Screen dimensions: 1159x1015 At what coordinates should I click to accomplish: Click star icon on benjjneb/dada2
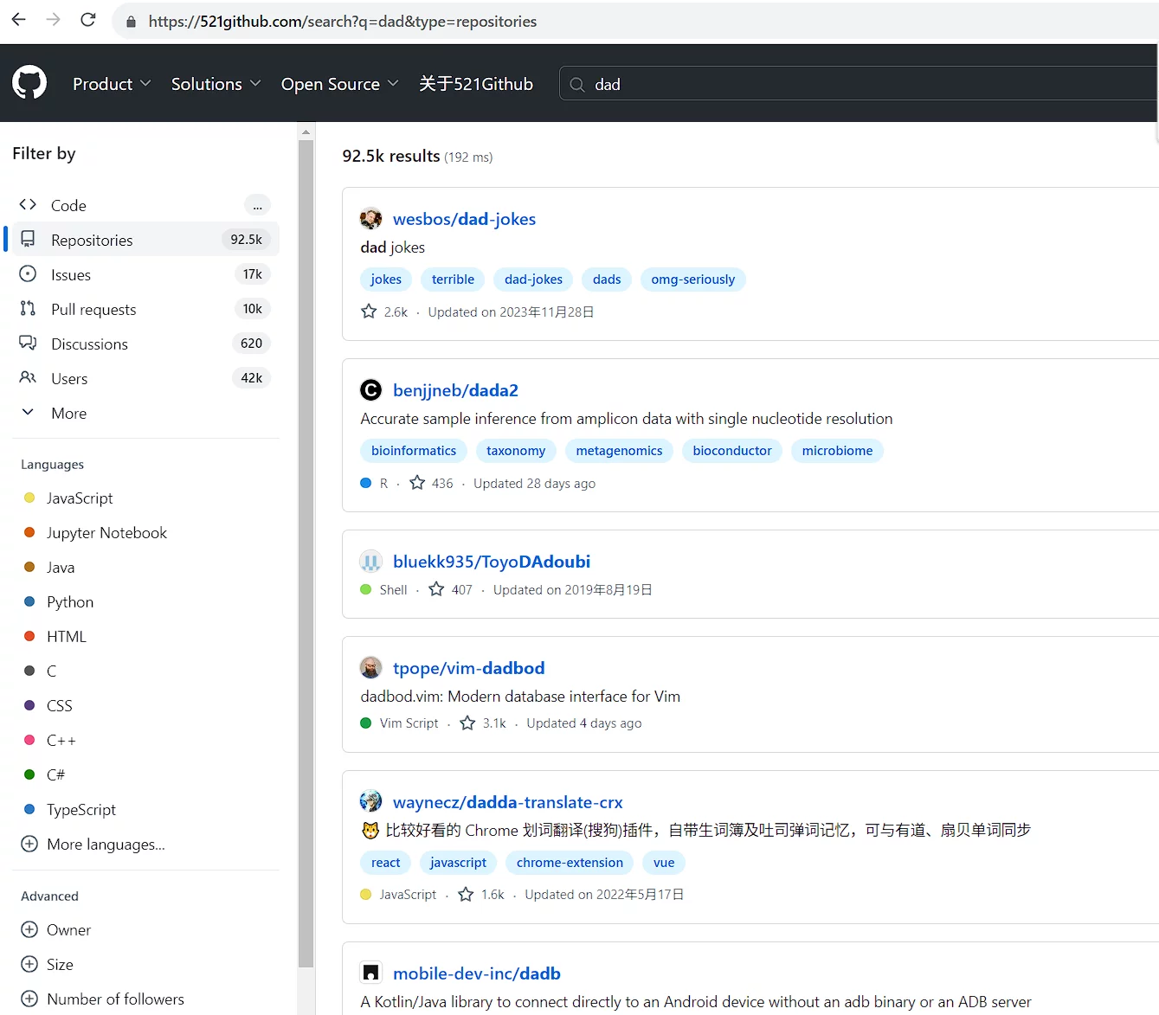pyautogui.click(x=417, y=483)
